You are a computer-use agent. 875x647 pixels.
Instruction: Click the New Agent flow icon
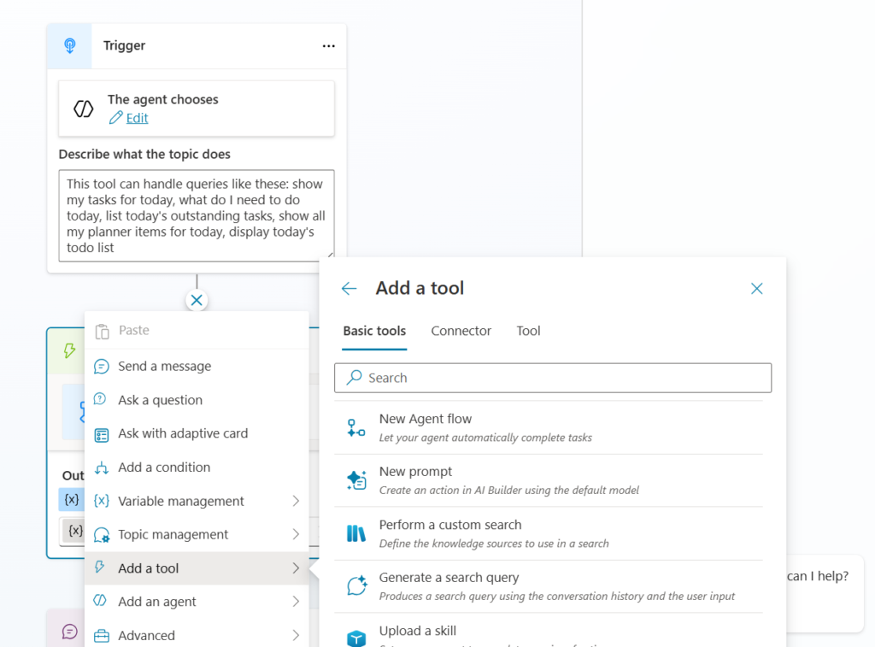[x=356, y=428]
